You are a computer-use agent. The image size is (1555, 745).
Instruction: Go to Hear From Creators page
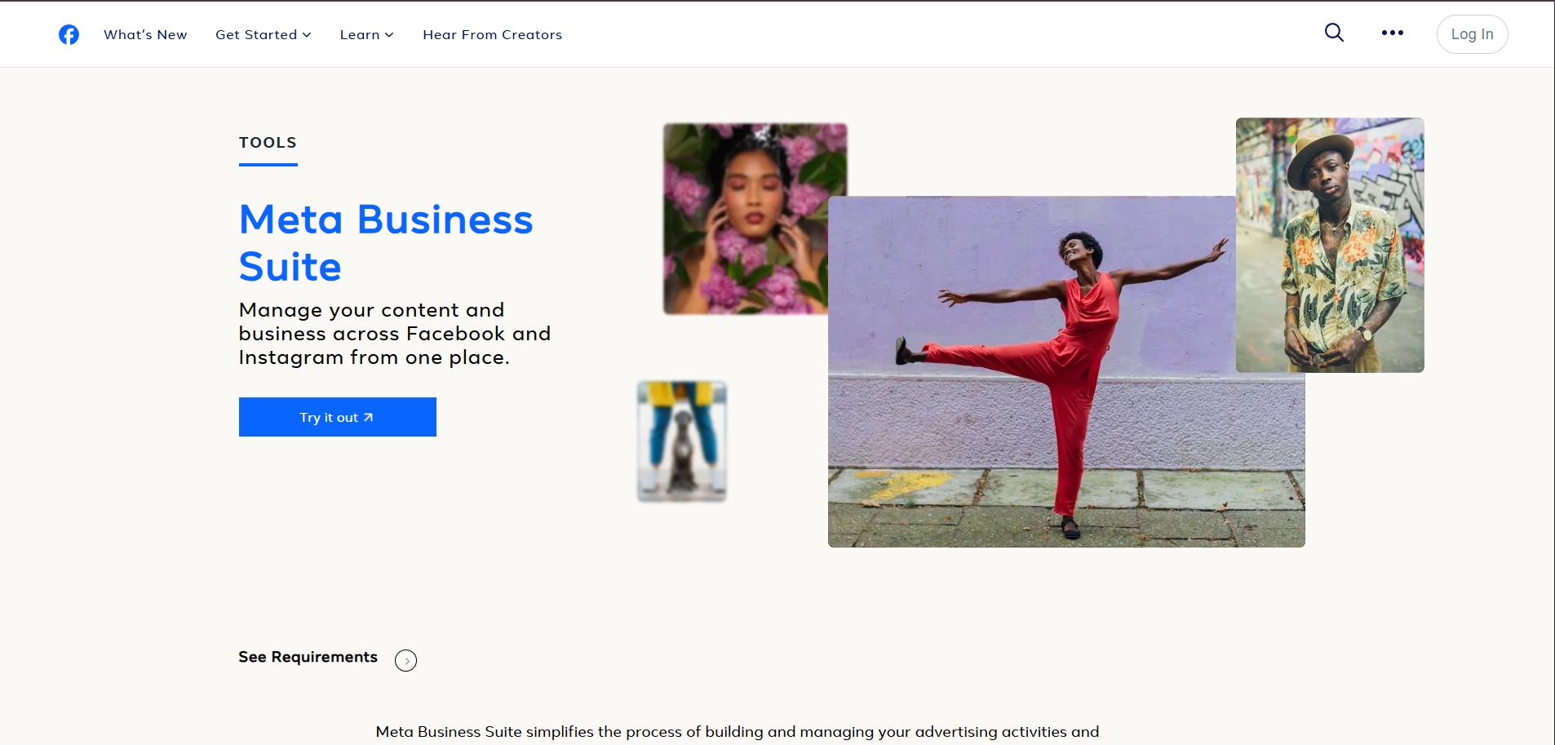pos(493,34)
